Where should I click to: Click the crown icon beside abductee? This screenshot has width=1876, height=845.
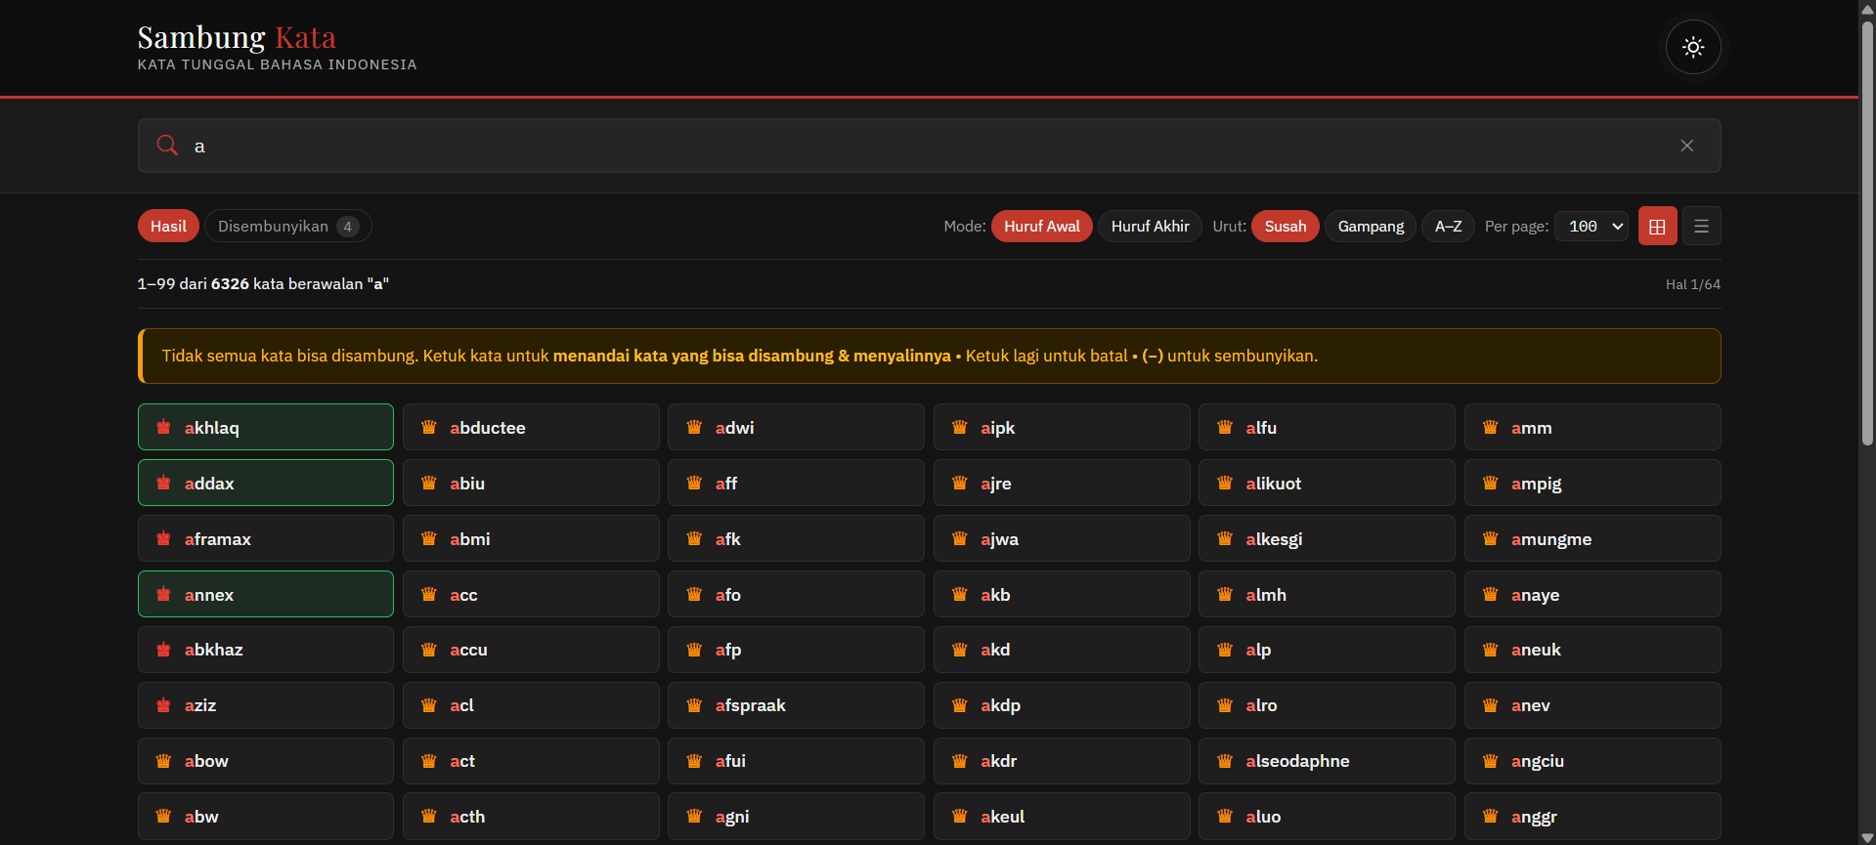pyautogui.click(x=428, y=427)
